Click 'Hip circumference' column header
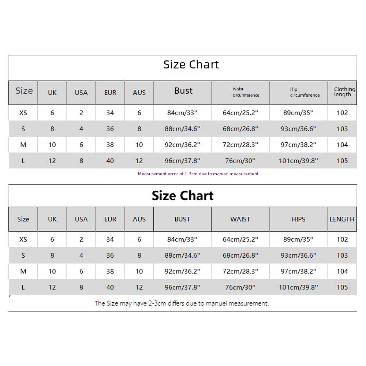The height and width of the screenshot is (366, 366). (x=299, y=93)
